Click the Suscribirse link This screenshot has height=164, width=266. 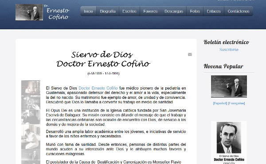pos(229,50)
